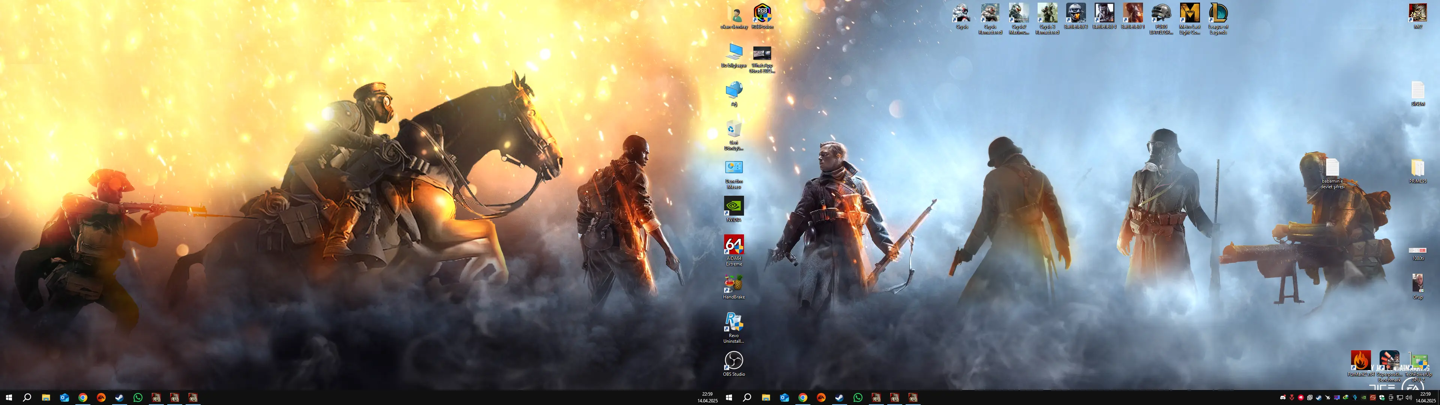Open Start menu on left monitor taskbar
1440x405 pixels.
(9, 398)
